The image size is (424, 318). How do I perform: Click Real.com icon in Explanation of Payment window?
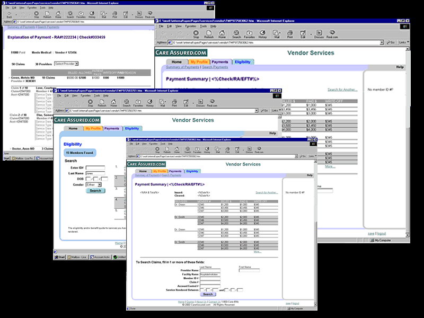[x=150, y=15]
